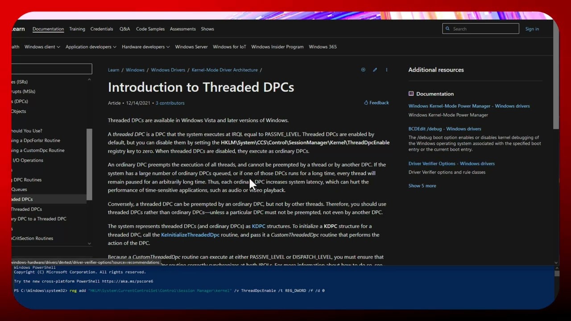Screen dimensions: 571x321
Task: Expand the Application developers dropdown
Action: pos(91,47)
